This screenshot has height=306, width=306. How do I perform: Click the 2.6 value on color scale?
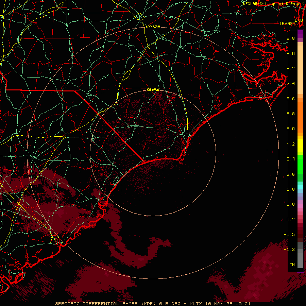[x=291, y=174]
